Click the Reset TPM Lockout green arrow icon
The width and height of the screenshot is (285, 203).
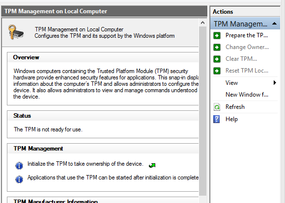(217, 71)
